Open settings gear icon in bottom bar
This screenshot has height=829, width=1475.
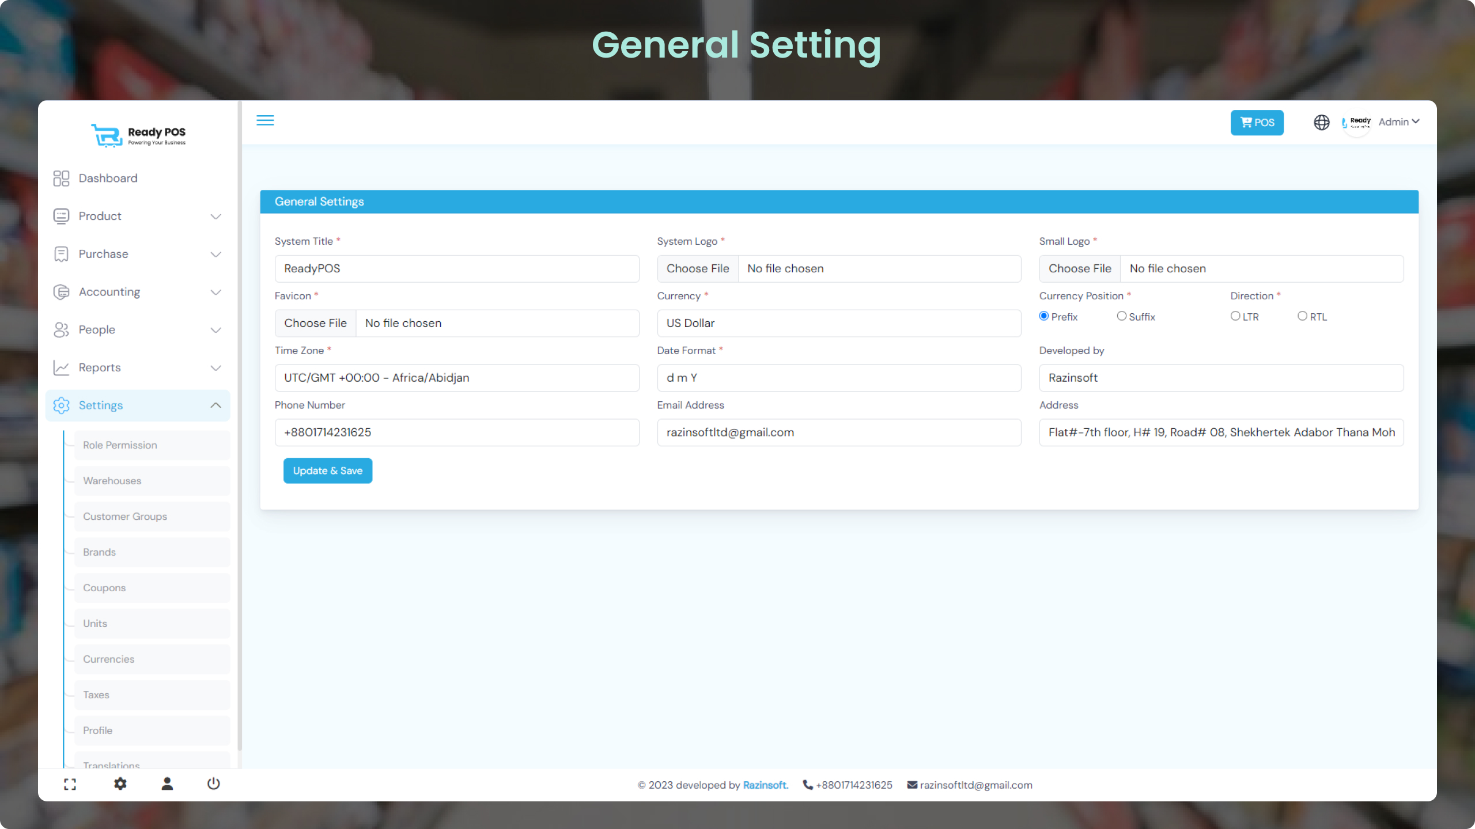(120, 784)
